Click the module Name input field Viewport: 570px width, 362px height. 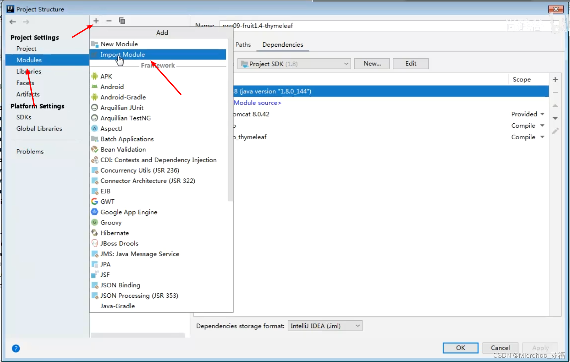(389, 26)
